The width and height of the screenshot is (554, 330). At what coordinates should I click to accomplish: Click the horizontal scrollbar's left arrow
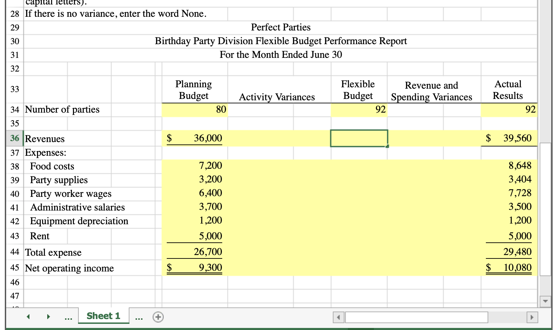coord(338,318)
